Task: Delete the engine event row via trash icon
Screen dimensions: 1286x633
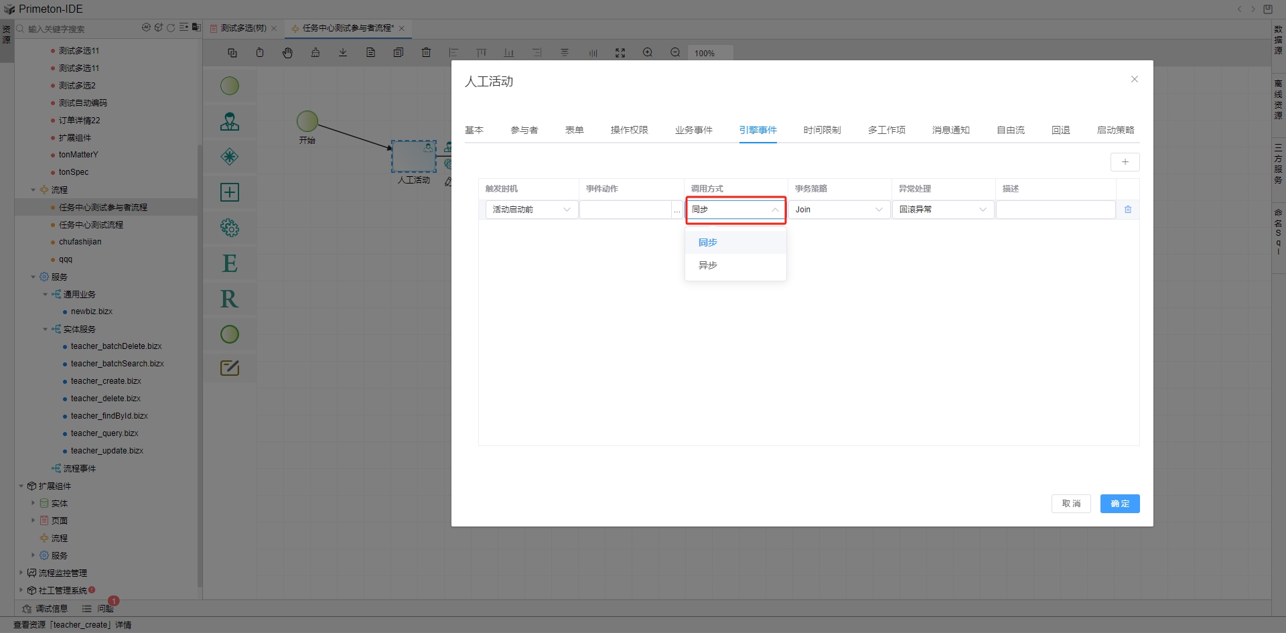Action: (1128, 210)
